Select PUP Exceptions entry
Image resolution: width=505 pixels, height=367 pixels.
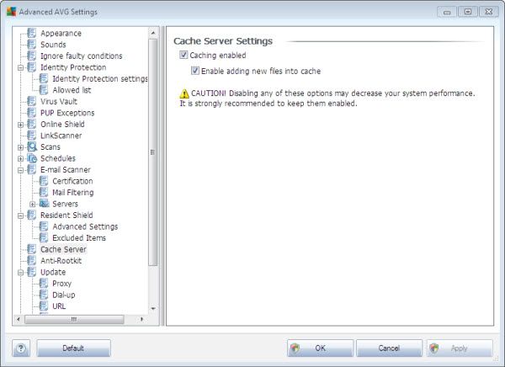point(67,113)
